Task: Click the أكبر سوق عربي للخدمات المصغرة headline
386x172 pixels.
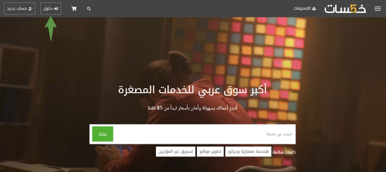Action: [x=192, y=89]
